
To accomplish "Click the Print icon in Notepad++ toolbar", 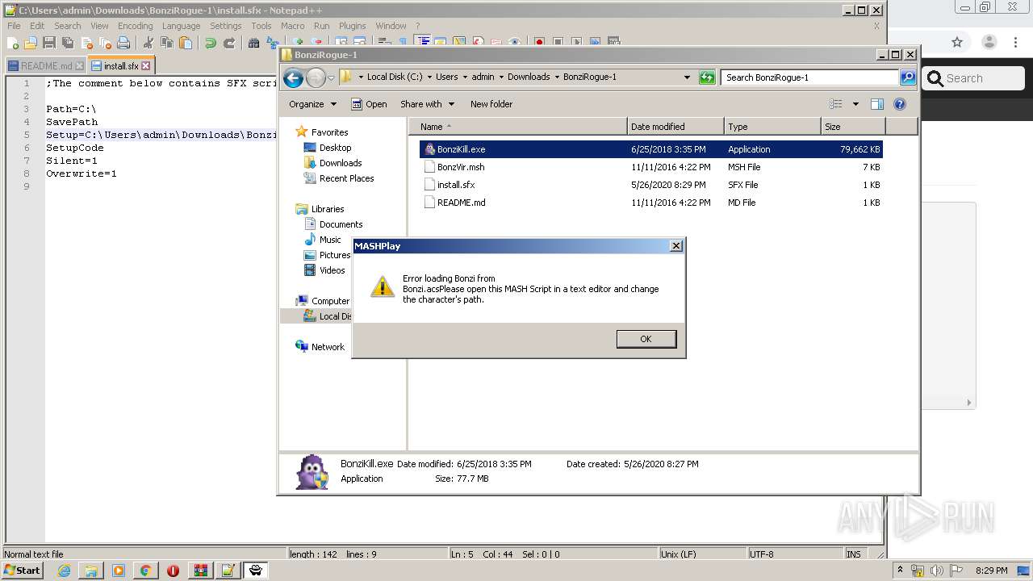I will tap(123, 43).
